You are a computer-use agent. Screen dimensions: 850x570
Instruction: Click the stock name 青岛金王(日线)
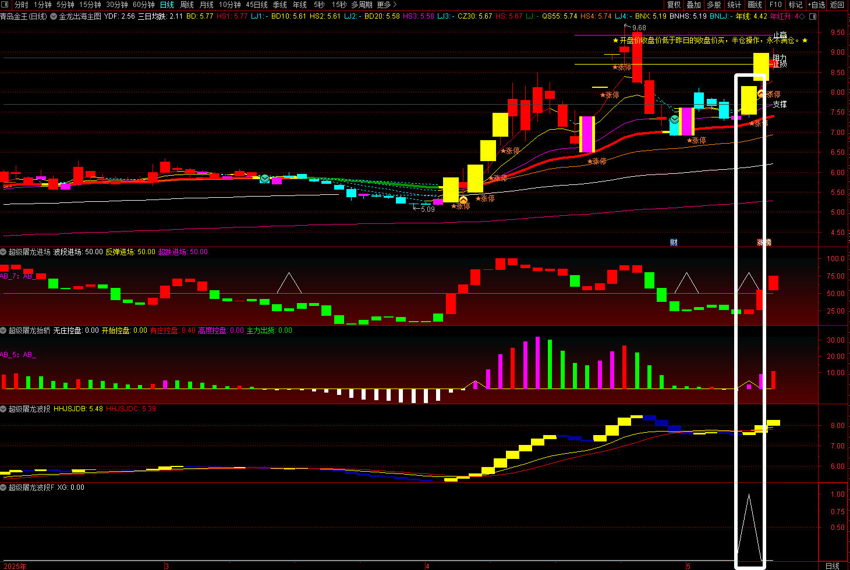click(x=24, y=16)
